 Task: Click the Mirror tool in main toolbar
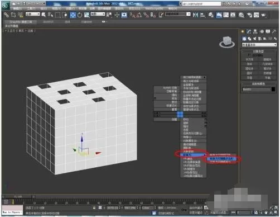click(195, 15)
